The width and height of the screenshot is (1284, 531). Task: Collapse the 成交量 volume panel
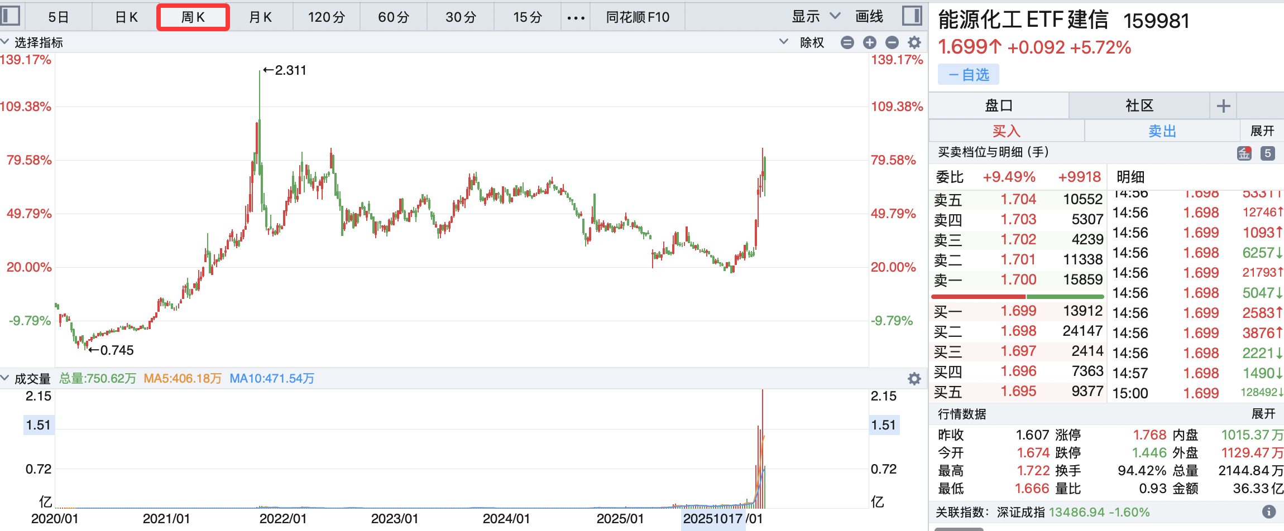tap(5, 379)
